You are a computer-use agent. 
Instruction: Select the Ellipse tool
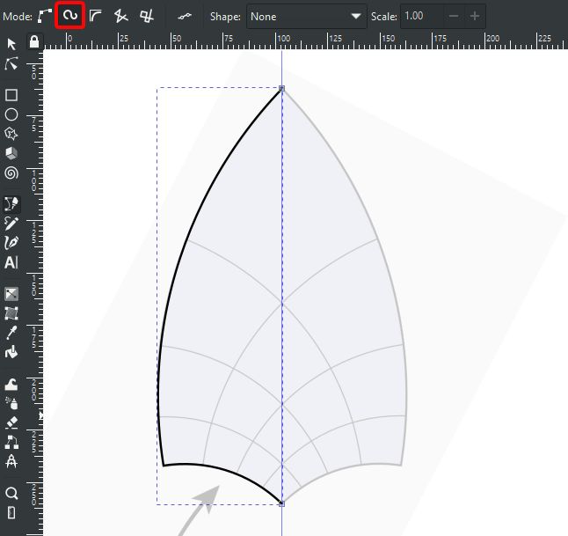(x=11, y=114)
